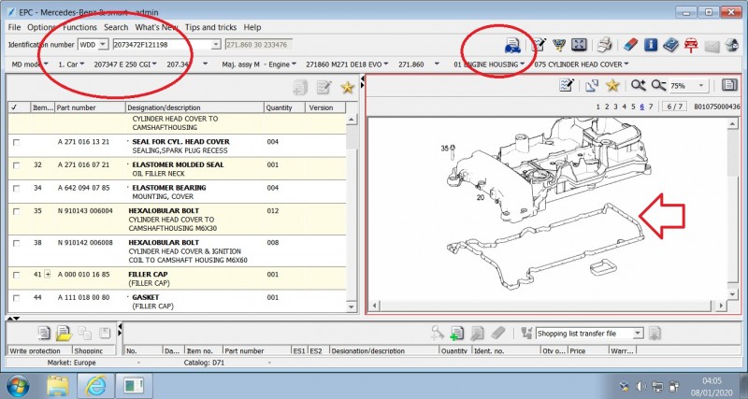
Task: Zoom in on the parts diagram
Action: (638, 85)
